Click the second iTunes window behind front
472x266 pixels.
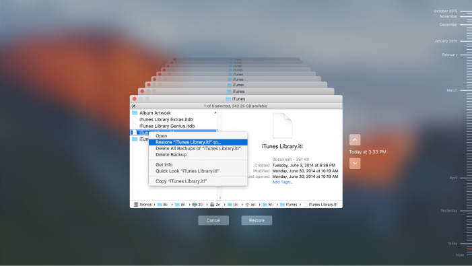coord(236,91)
